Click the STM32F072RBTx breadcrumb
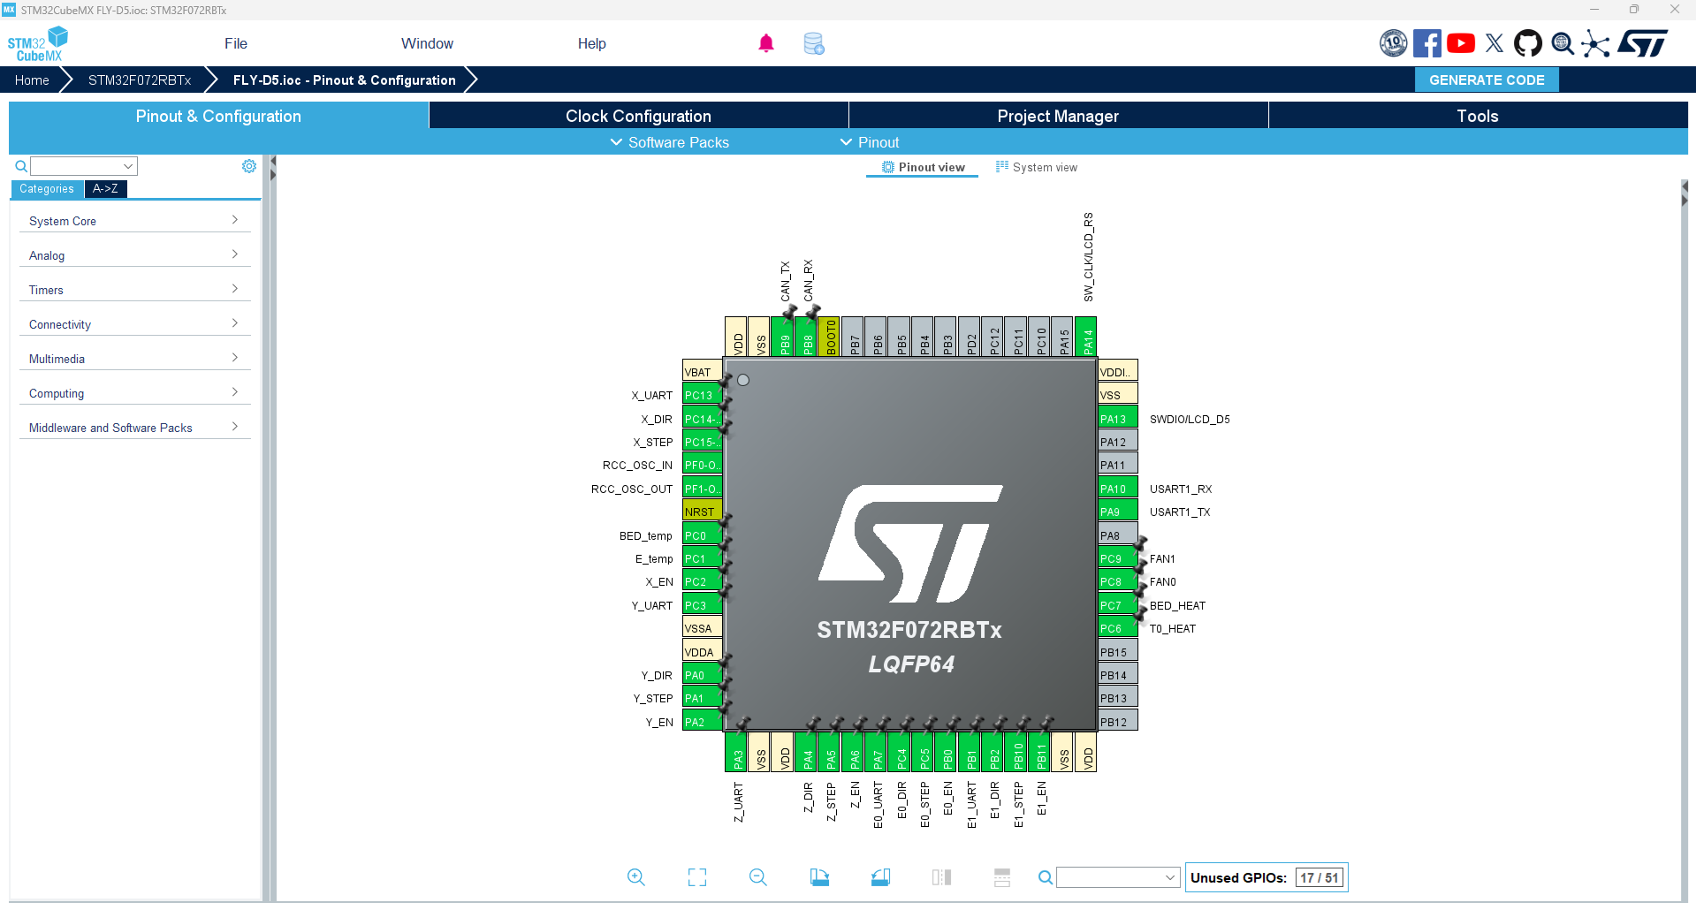The width and height of the screenshot is (1696, 910). 140,80
